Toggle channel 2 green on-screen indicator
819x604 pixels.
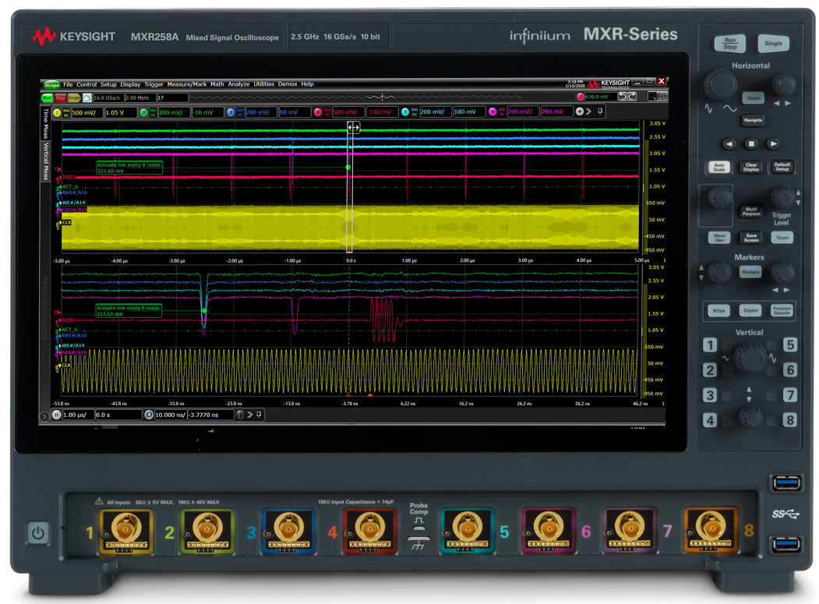[143, 112]
